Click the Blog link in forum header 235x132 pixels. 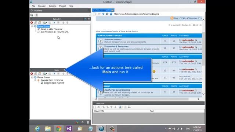(174, 18)
